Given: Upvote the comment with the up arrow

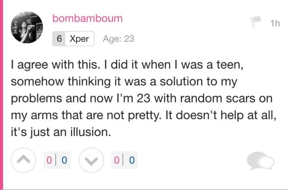Looking at the screenshot, I should pos(23,160).
